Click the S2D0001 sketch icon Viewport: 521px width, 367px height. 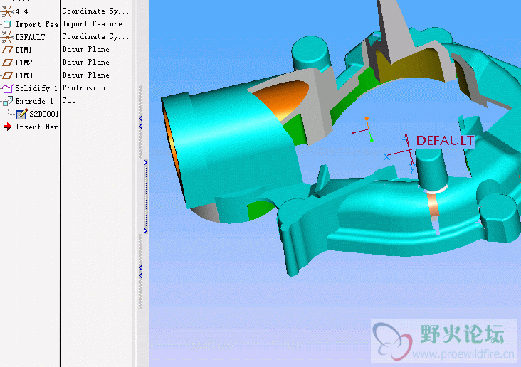tap(22, 114)
